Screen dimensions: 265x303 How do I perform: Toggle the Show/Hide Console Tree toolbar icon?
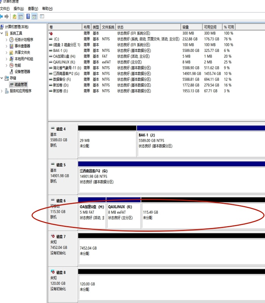(x=21, y=16)
